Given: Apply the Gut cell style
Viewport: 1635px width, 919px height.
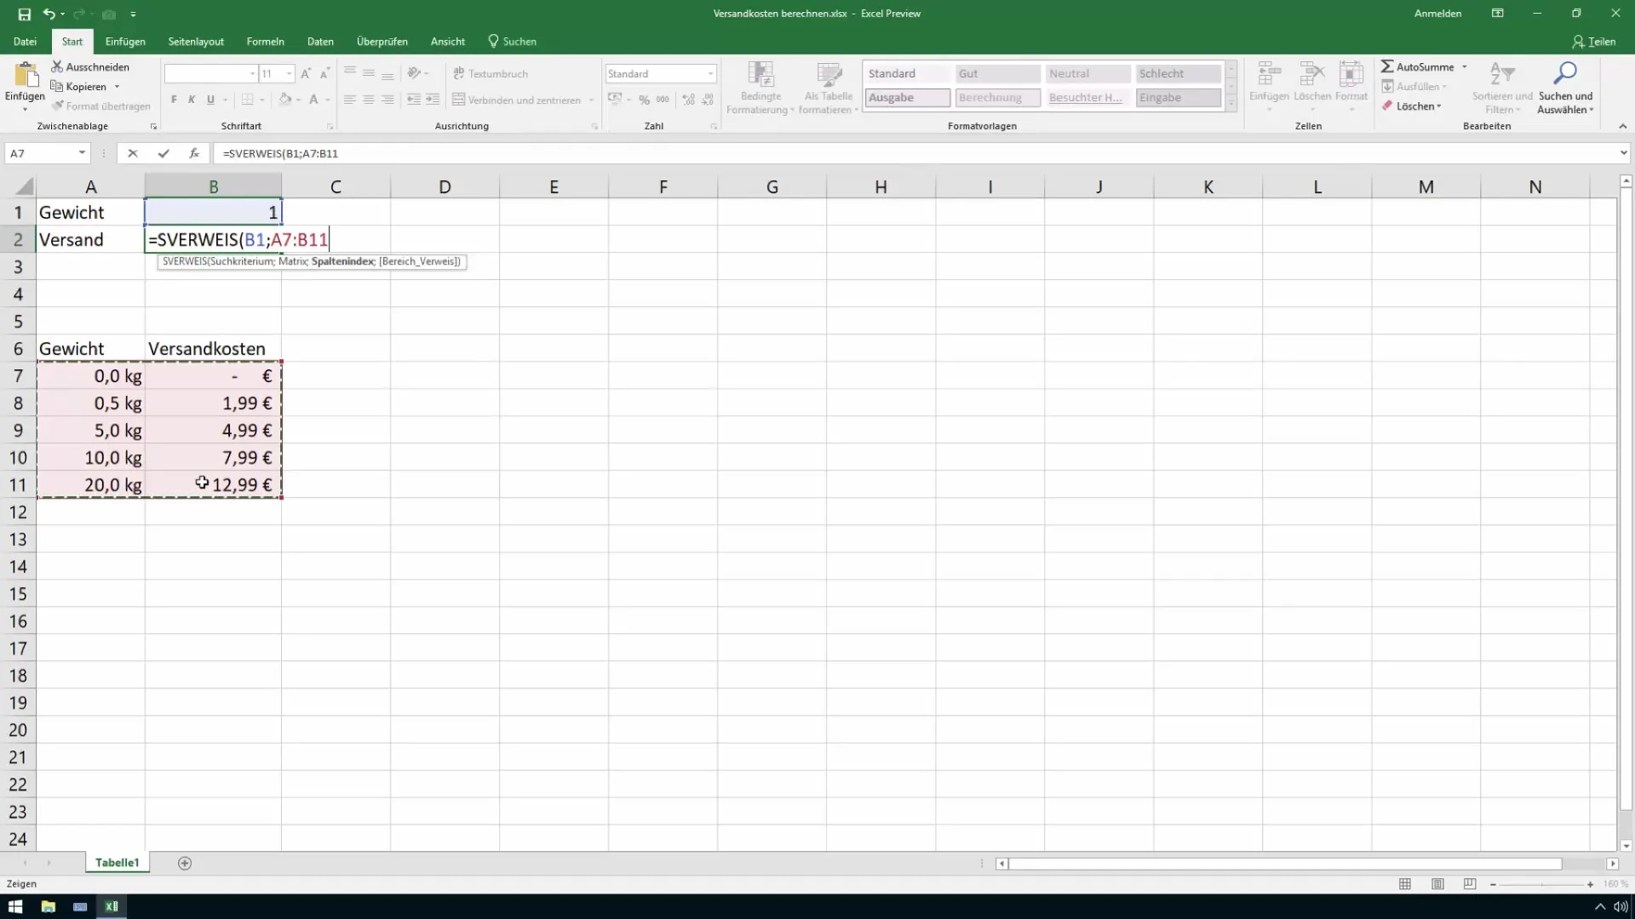Looking at the screenshot, I should (997, 74).
